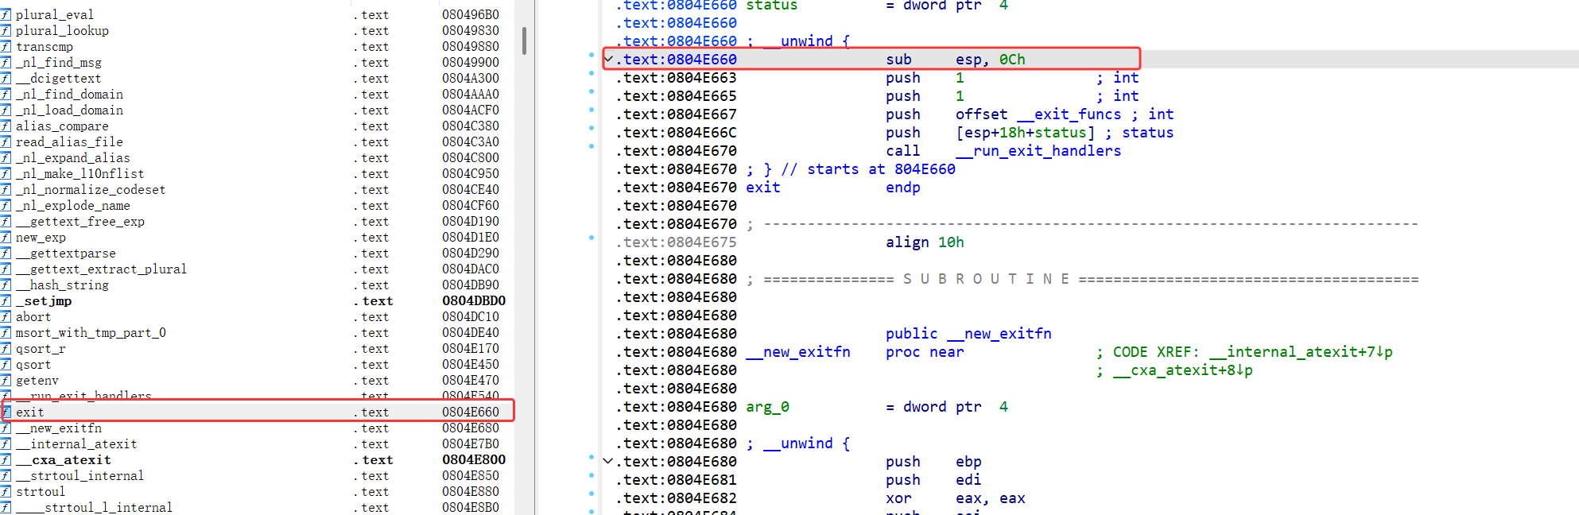The height and width of the screenshot is (515, 1579).
Task: Select qsort_r in the functions list
Action: pyautogui.click(x=41, y=348)
